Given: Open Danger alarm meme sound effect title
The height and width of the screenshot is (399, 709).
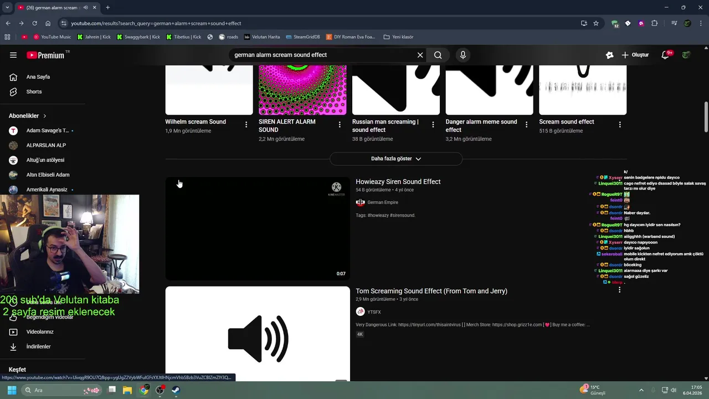Looking at the screenshot, I should (481, 126).
